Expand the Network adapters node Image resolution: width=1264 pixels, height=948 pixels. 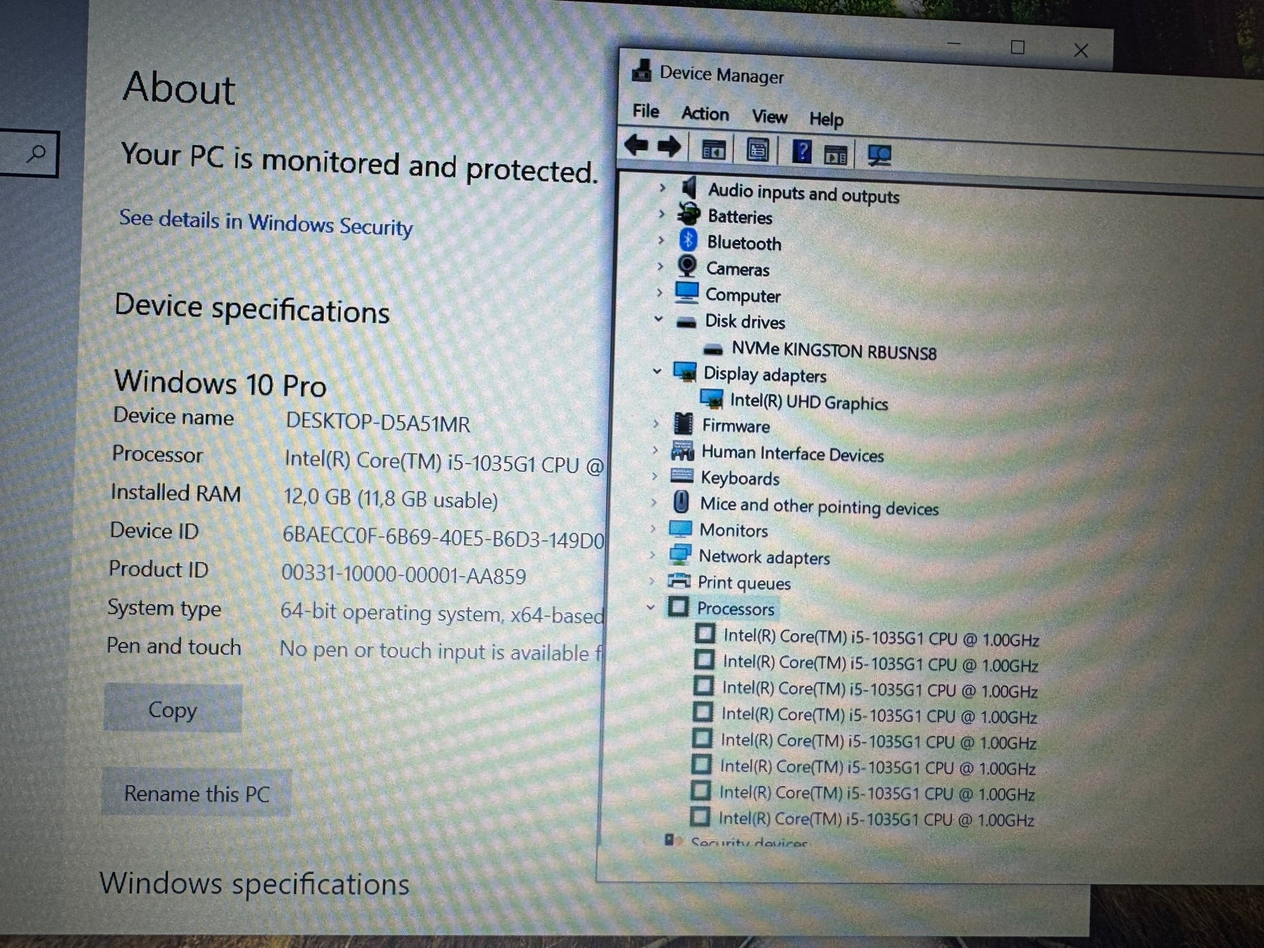(652, 554)
